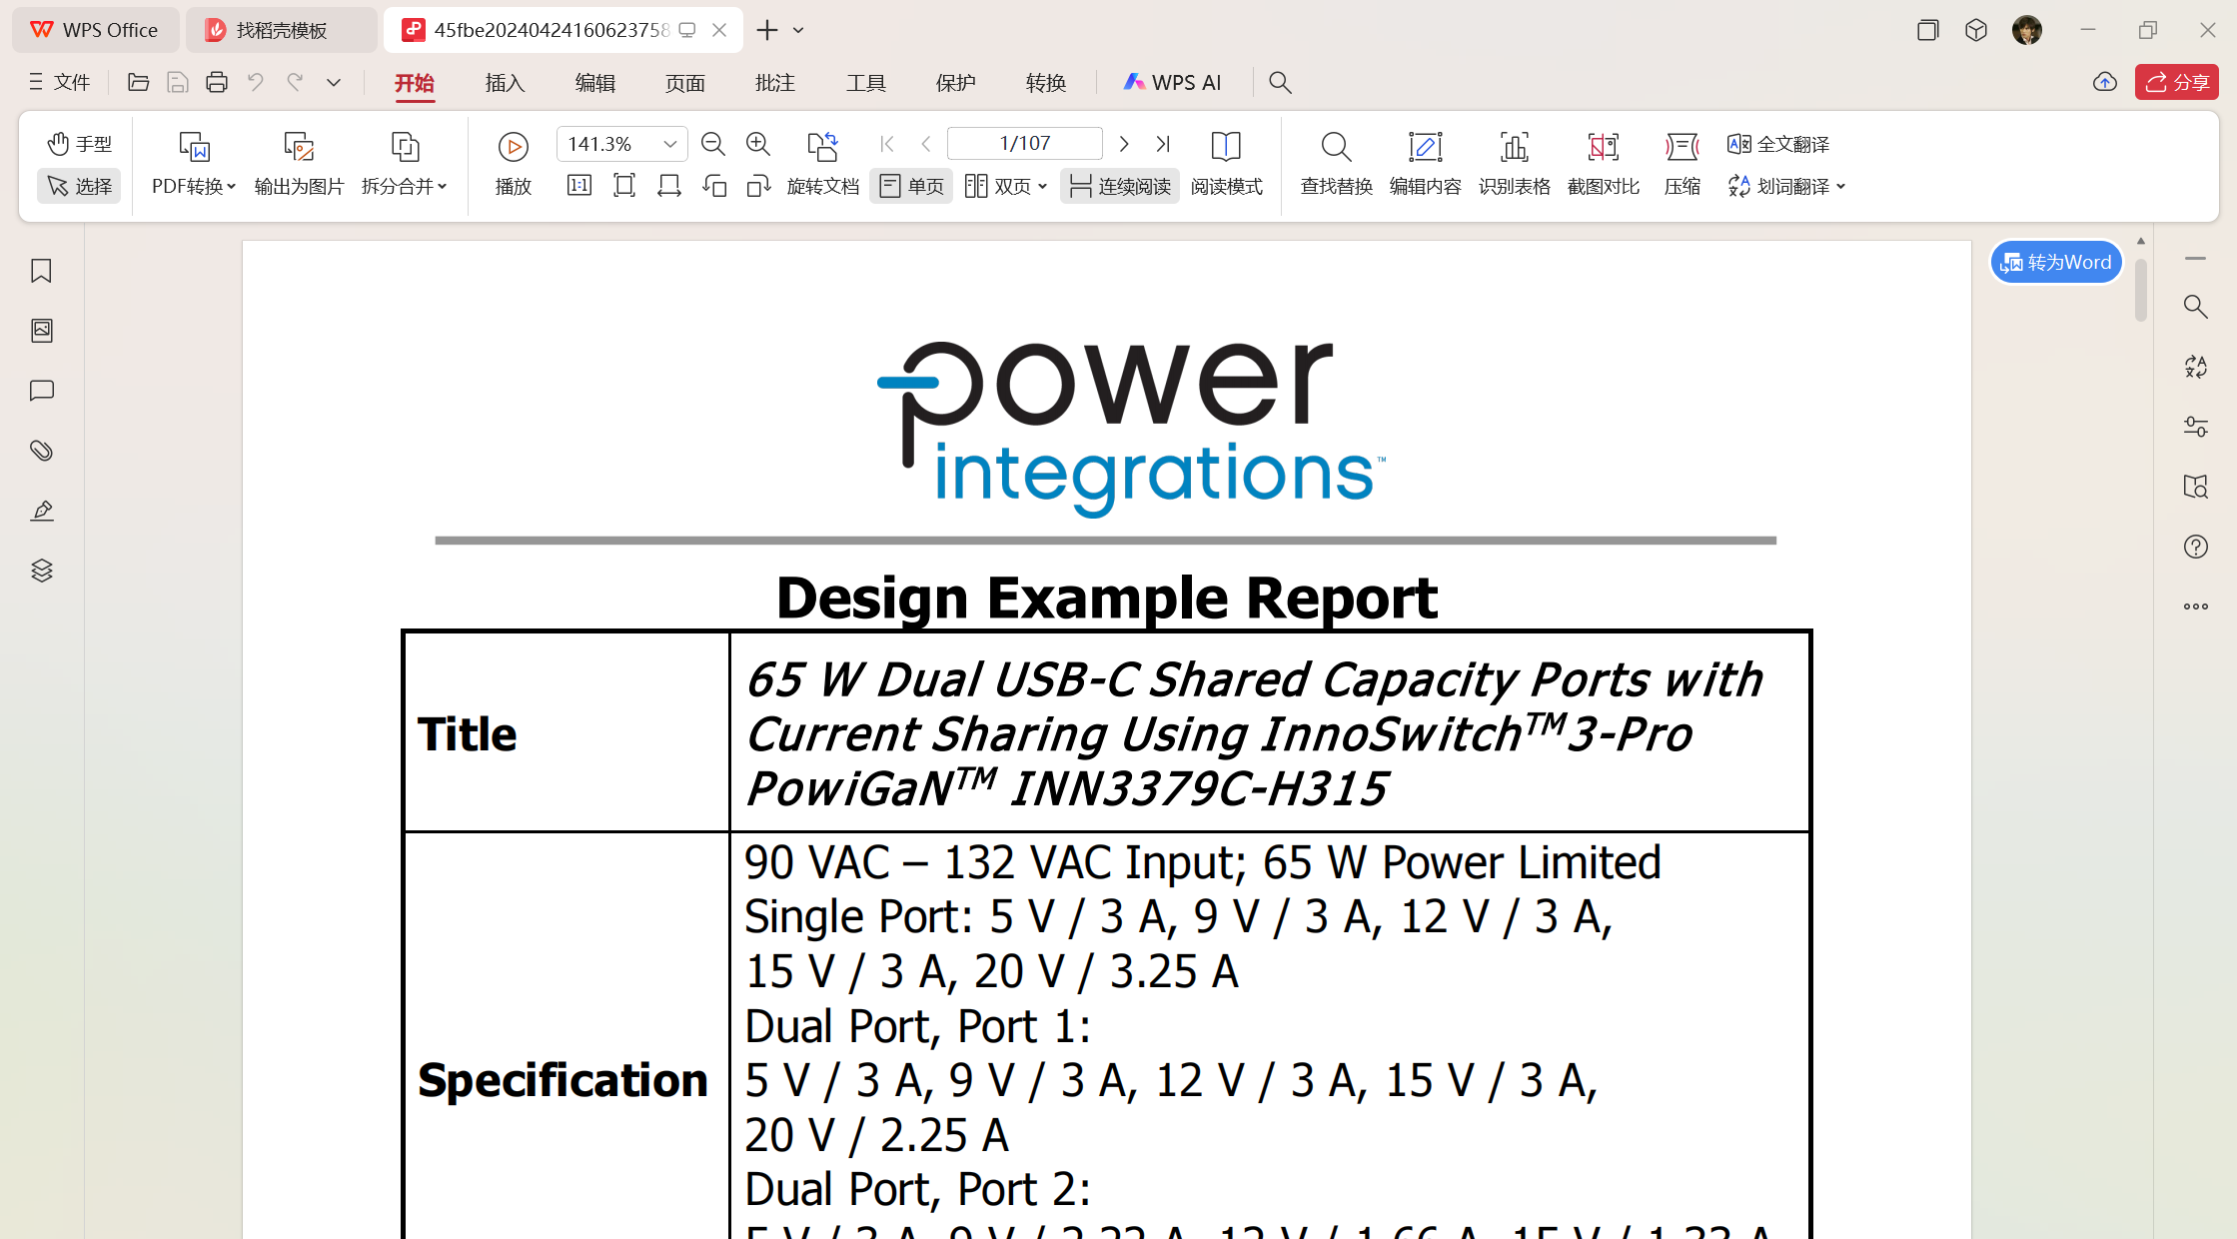Switch to the 批注 tab

point(775,83)
